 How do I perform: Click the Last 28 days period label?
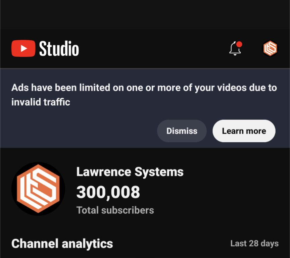pos(254,243)
